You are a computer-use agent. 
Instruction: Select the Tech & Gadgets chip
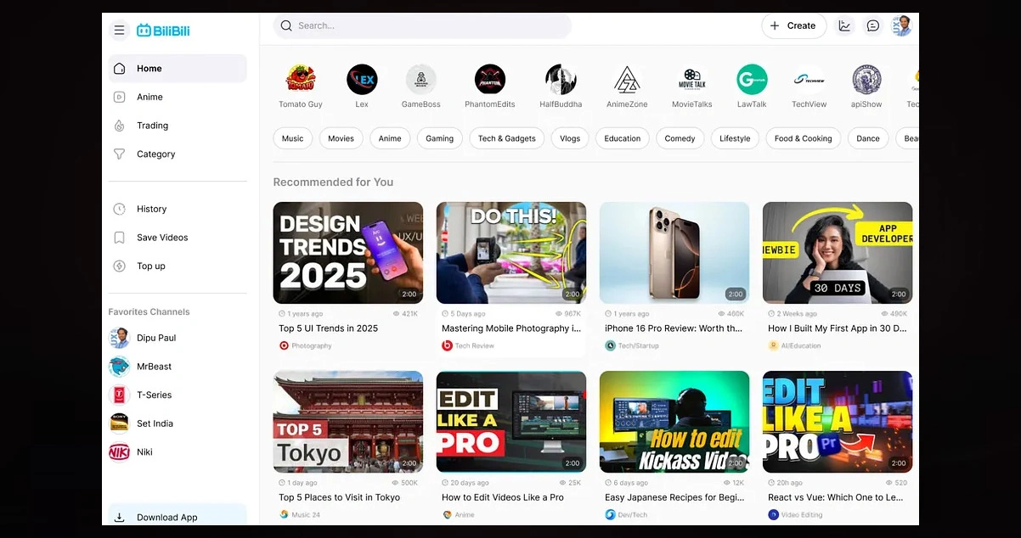pos(506,138)
